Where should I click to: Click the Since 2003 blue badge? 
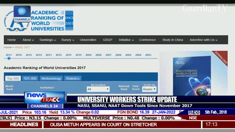(69, 21)
